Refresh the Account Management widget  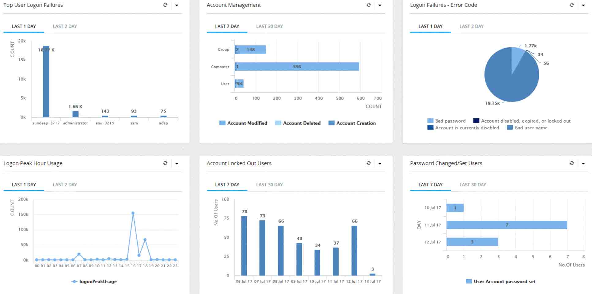click(x=368, y=5)
